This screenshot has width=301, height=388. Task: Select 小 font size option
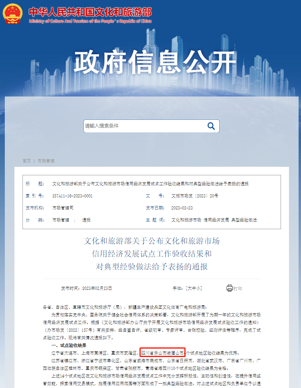point(198,288)
